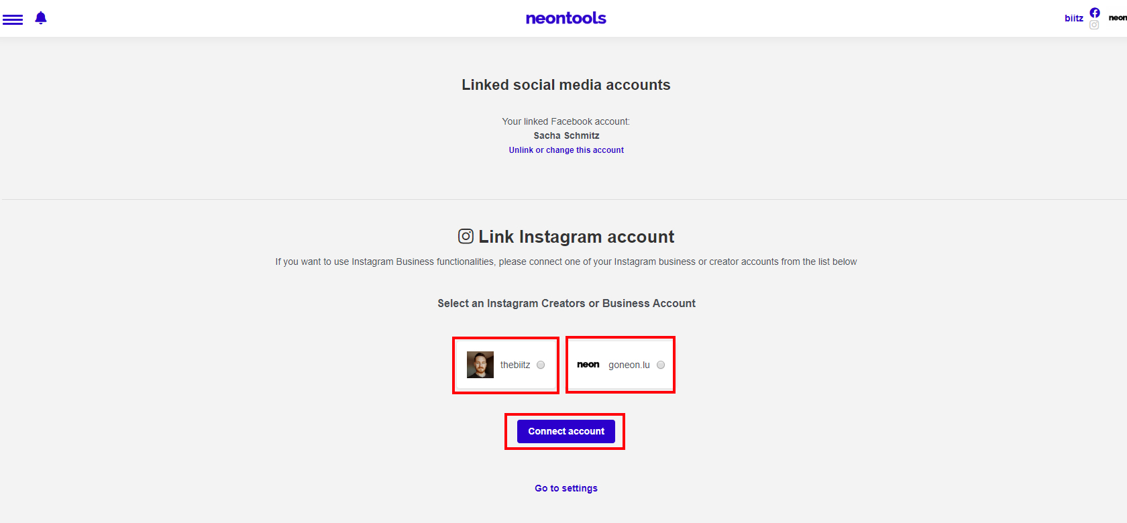Click the Sacha Schmitz account name
This screenshot has width=1127, height=523.
(x=567, y=135)
